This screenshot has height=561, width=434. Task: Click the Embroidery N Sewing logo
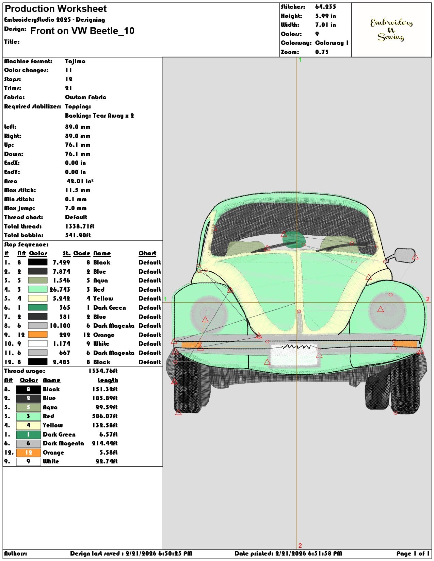[x=391, y=30]
